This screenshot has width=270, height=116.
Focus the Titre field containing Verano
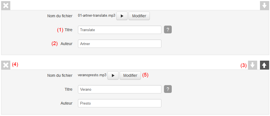120,89
